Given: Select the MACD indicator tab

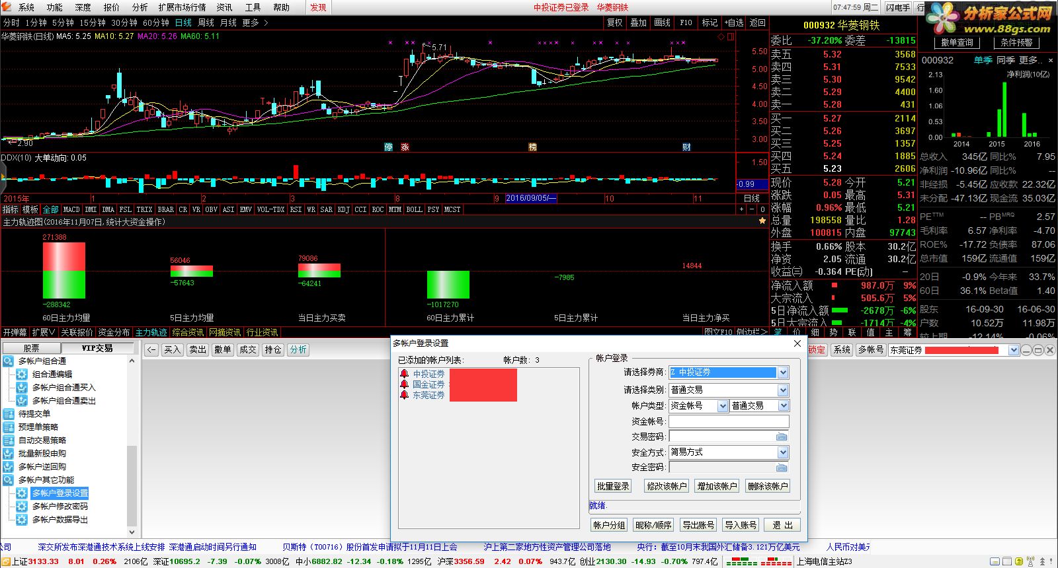Looking at the screenshot, I should click(71, 209).
